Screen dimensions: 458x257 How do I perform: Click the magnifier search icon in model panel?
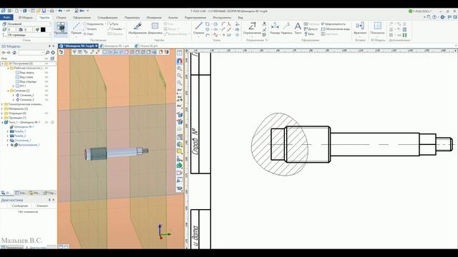pos(47,52)
